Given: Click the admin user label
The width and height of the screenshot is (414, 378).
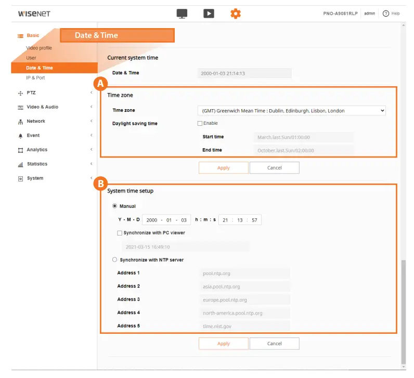Looking at the screenshot, I should click(x=369, y=14).
